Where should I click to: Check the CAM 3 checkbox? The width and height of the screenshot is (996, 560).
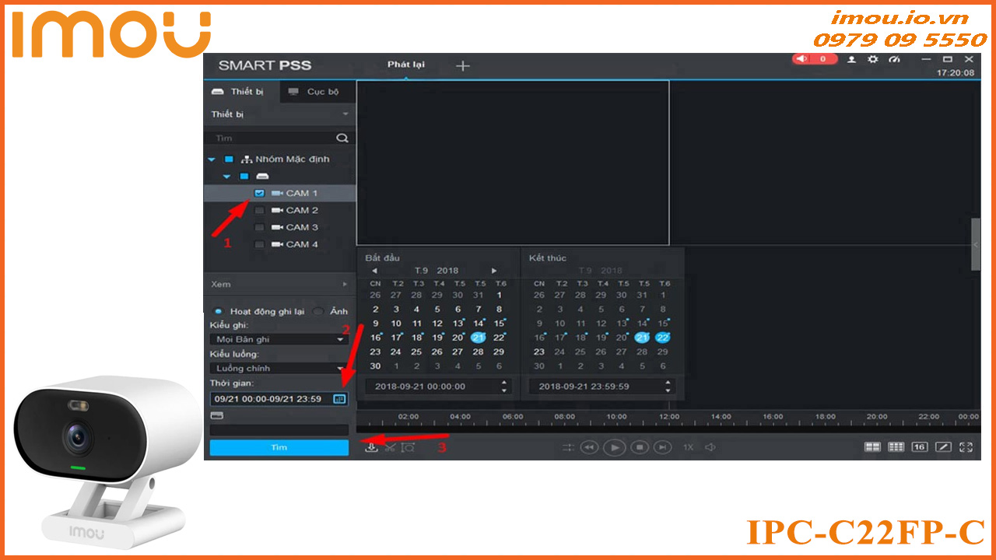pyautogui.click(x=260, y=227)
